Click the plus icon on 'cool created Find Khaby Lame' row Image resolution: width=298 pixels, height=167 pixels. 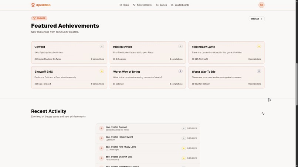coord(101,148)
